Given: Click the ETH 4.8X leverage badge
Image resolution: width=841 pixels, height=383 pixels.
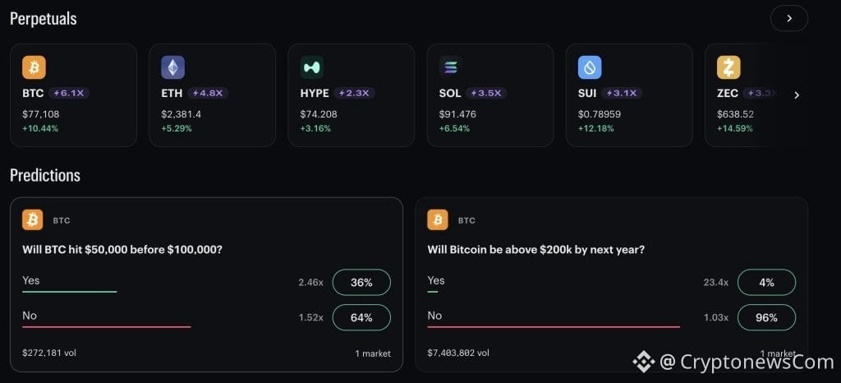Looking at the screenshot, I should (x=208, y=94).
